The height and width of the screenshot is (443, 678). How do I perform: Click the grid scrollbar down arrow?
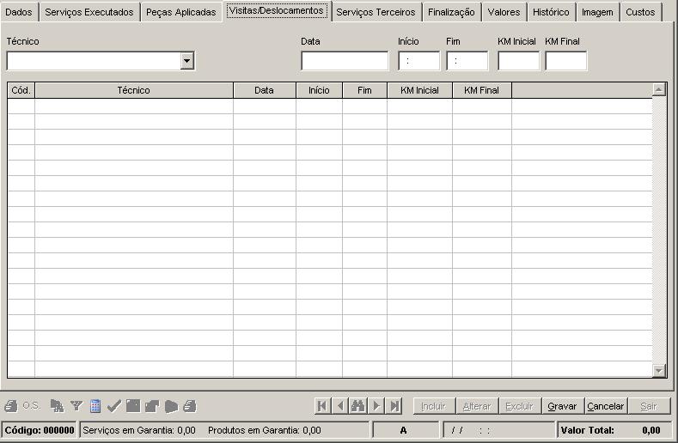[658, 370]
